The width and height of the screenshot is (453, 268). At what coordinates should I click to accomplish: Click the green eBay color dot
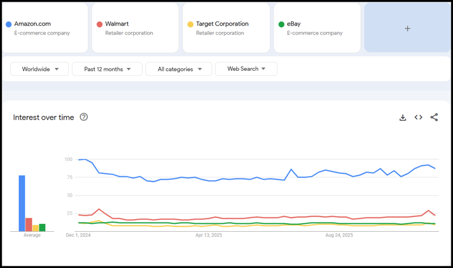[281, 24]
